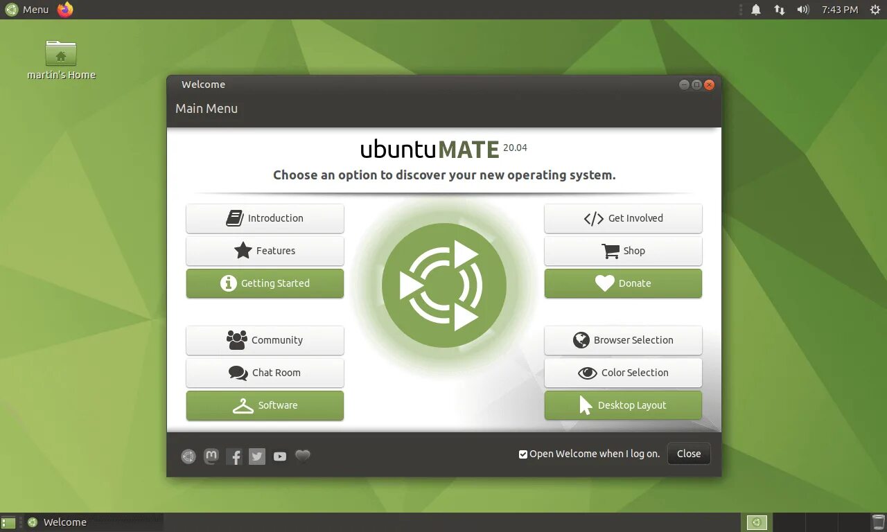Click the heart donate icon in footer

[x=303, y=456]
